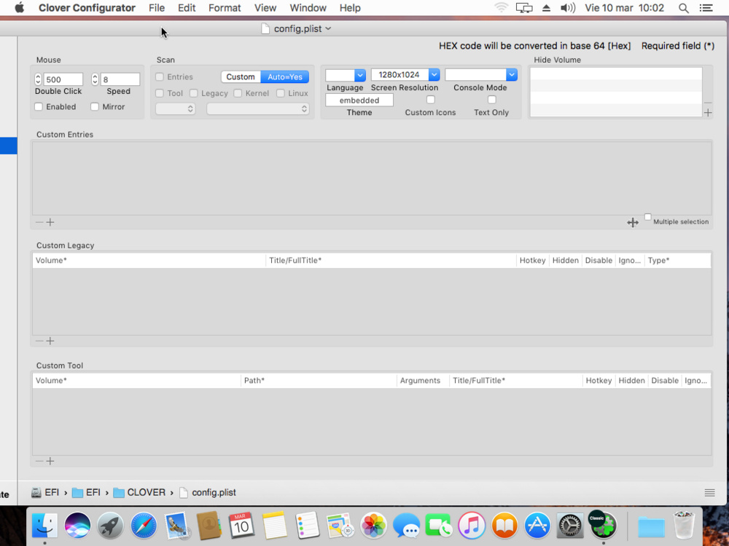This screenshot has height=546, width=729.
Task: Open App Store icon in dock
Action: tap(537, 525)
